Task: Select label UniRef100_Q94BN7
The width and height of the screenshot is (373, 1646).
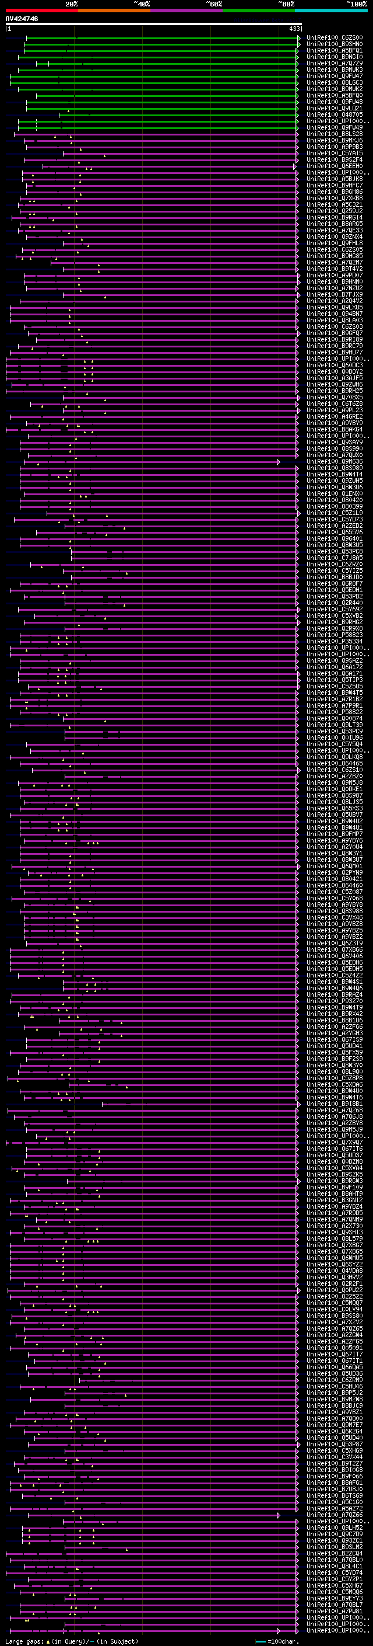Action: click(x=335, y=314)
